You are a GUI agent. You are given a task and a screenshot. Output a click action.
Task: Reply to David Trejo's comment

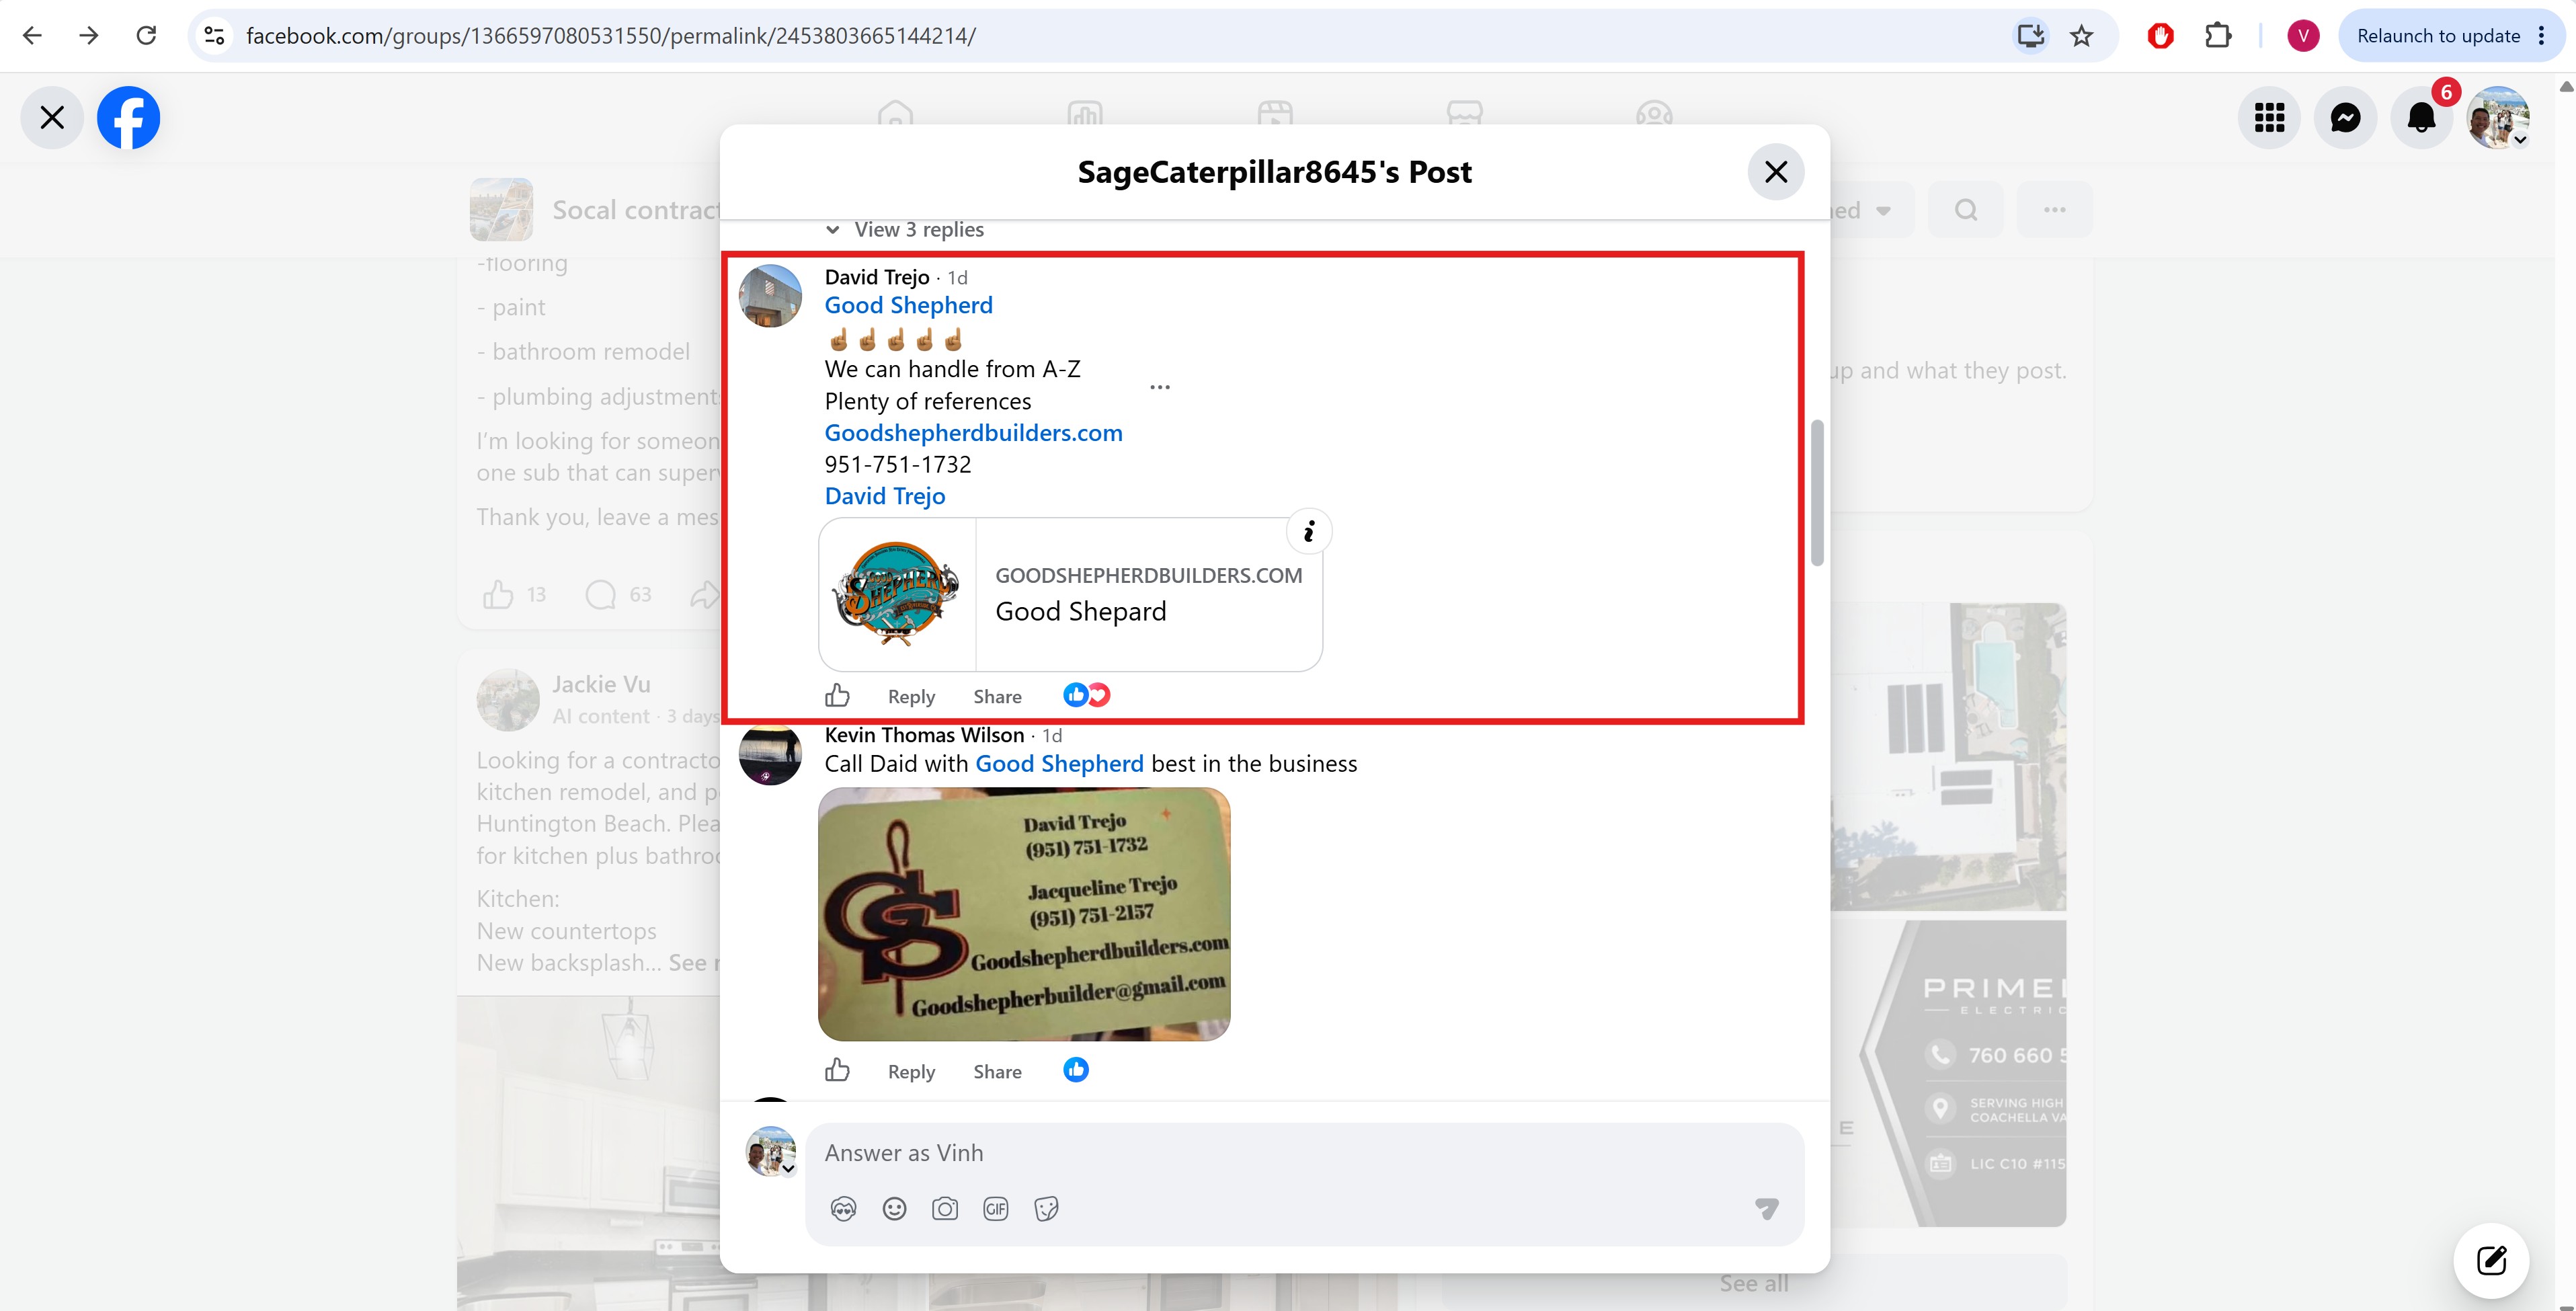click(911, 697)
